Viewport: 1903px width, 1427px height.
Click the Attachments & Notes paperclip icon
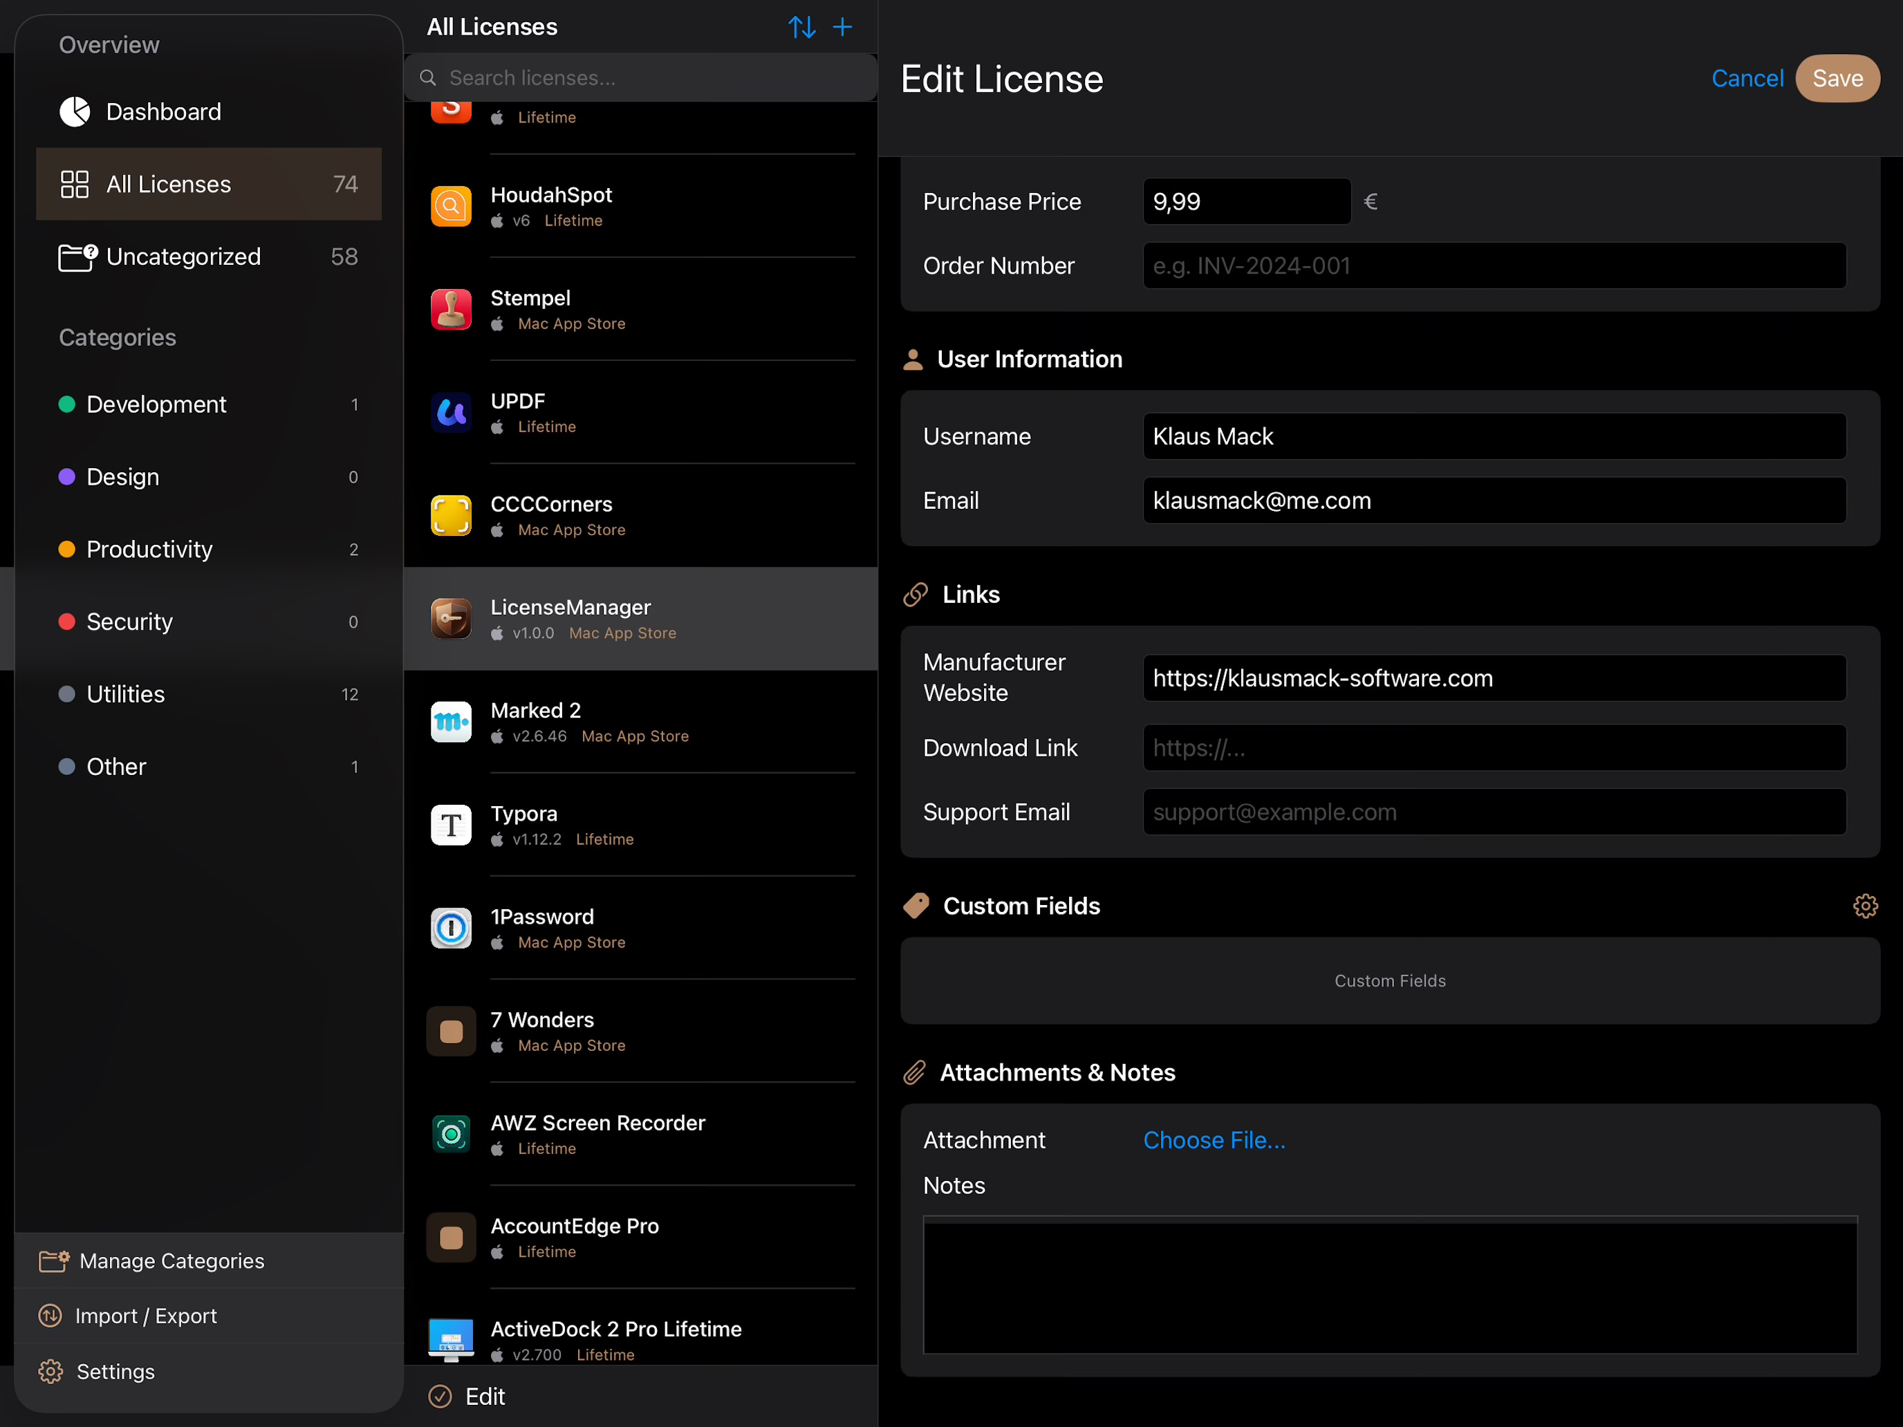pos(915,1072)
